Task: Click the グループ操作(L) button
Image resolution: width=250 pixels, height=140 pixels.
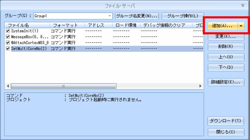Action: [x=182, y=16]
